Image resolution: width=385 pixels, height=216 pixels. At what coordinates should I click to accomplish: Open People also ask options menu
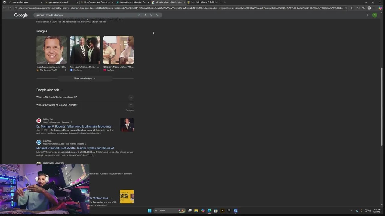[62, 90]
